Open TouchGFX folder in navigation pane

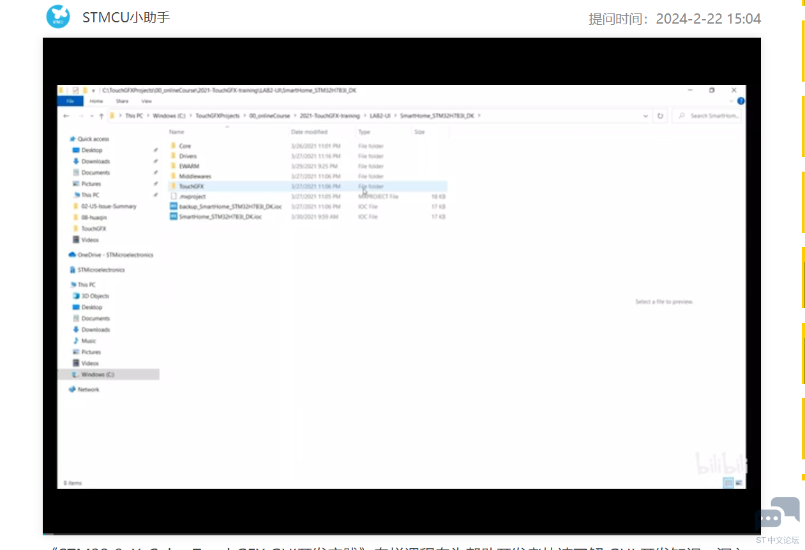[94, 229]
